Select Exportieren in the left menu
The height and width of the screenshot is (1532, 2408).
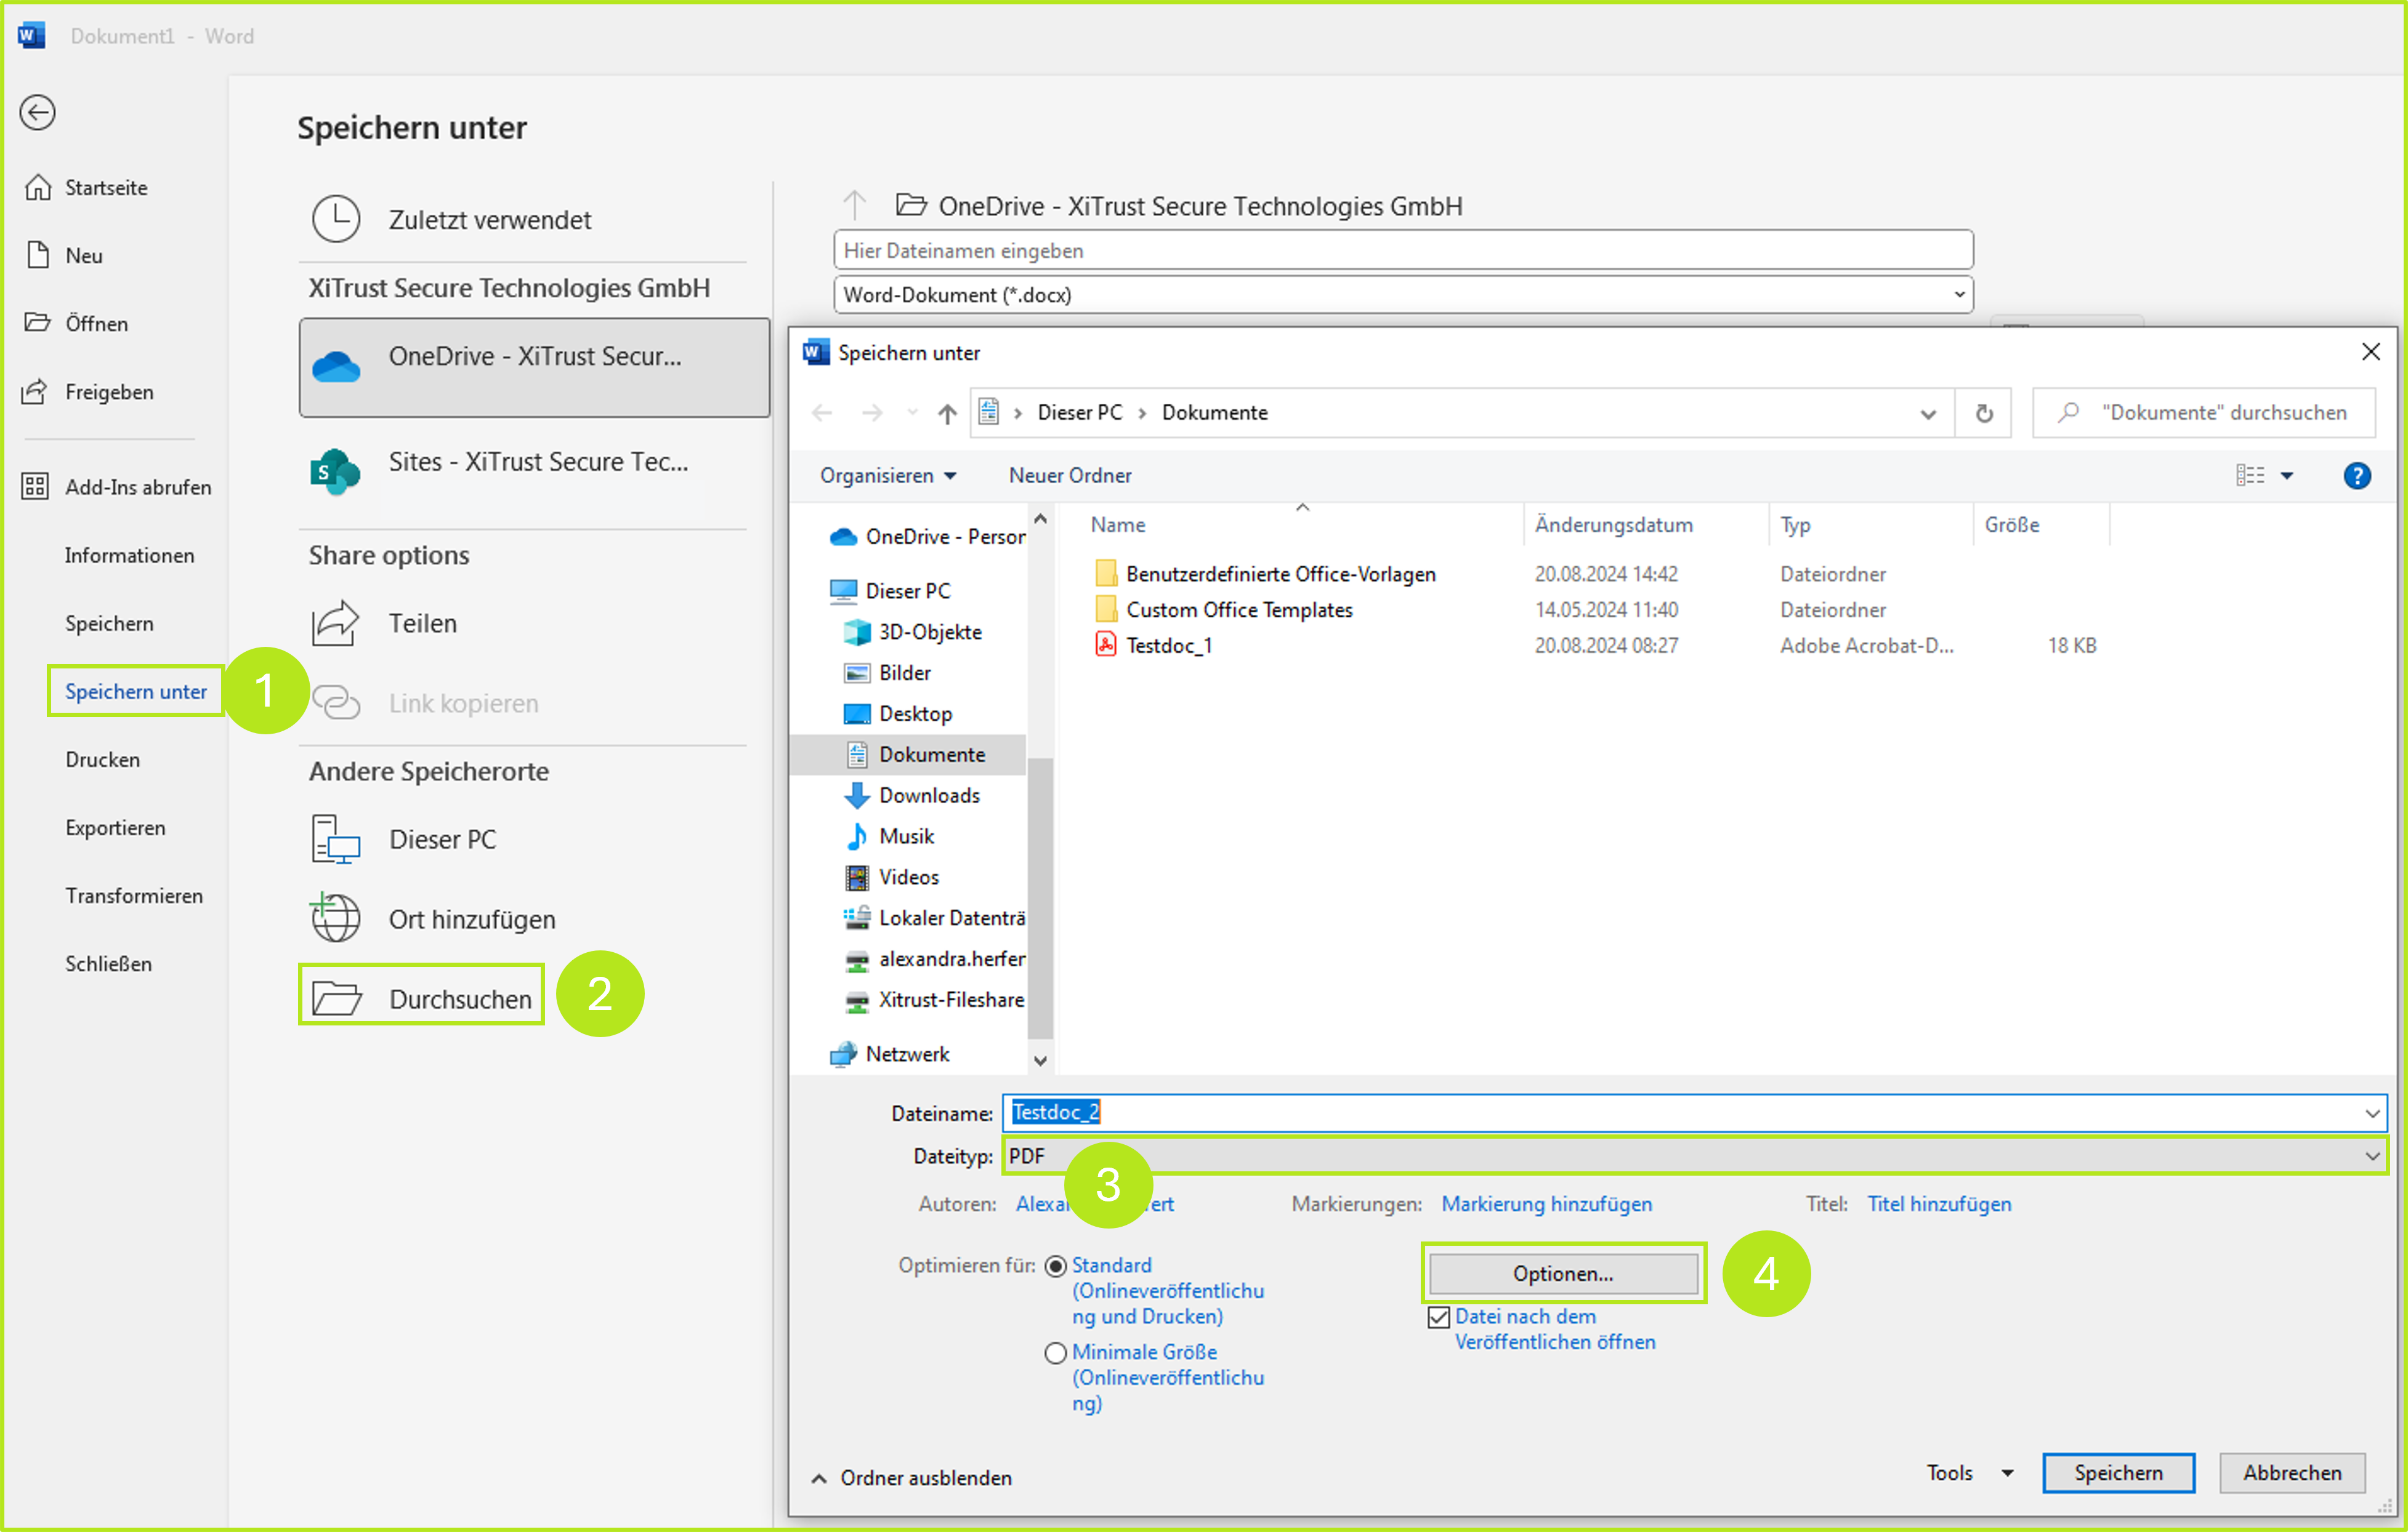115,827
